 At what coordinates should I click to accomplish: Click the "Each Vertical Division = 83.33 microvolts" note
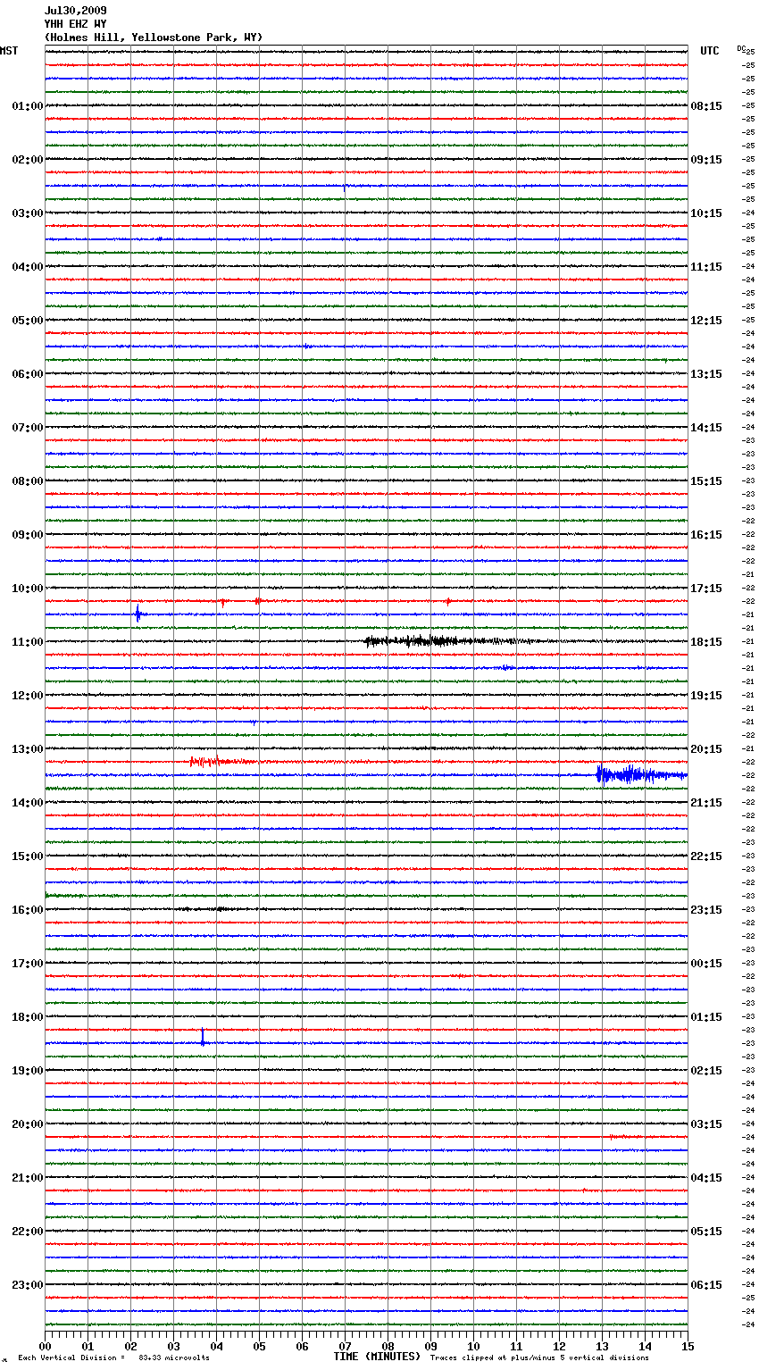click(x=113, y=1358)
